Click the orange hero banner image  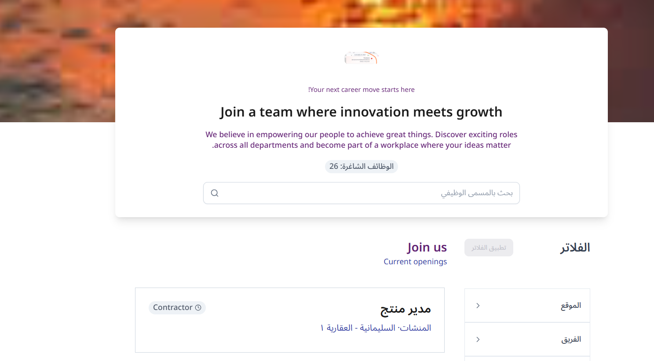tap(57, 62)
